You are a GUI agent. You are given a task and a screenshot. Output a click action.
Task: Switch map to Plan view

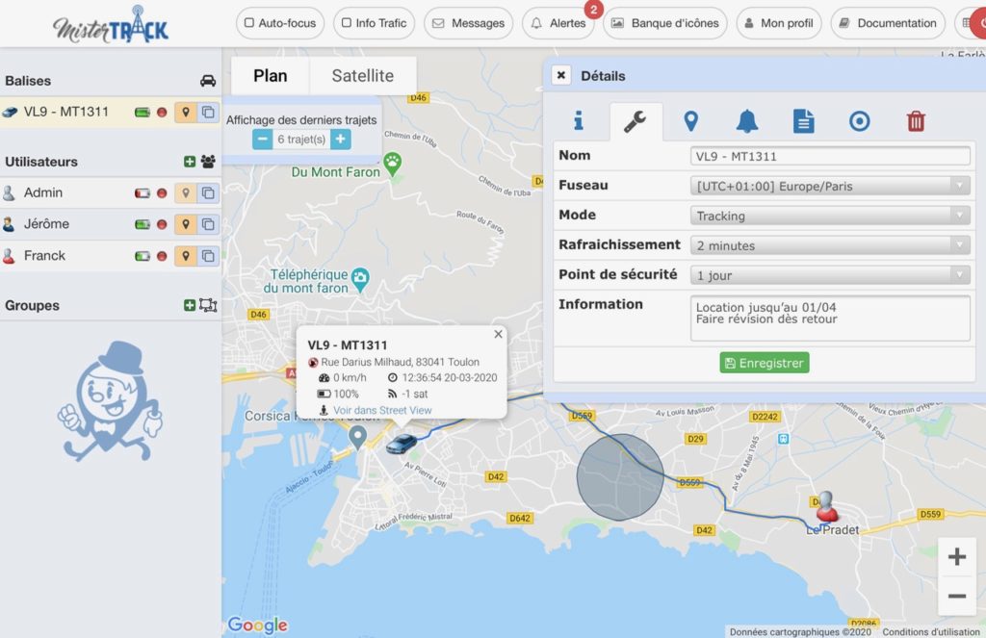271,75
